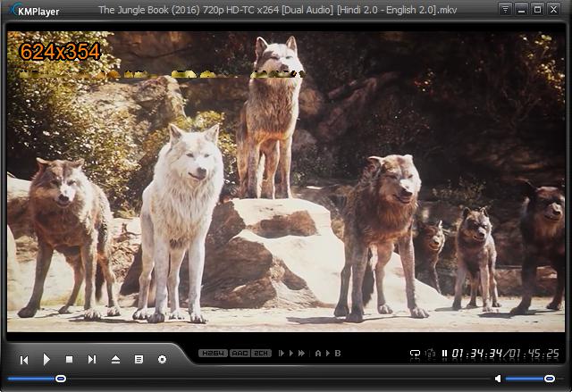The width and height of the screenshot is (572, 392).
Task: Click the white wolf in the video
Action: [x=180, y=222]
